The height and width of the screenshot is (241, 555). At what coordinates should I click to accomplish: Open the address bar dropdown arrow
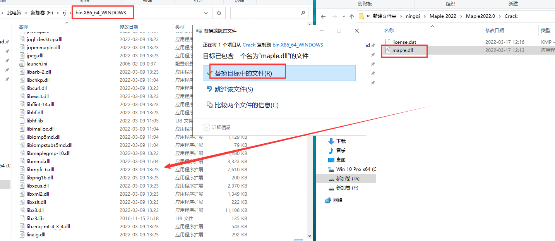click(206, 13)
